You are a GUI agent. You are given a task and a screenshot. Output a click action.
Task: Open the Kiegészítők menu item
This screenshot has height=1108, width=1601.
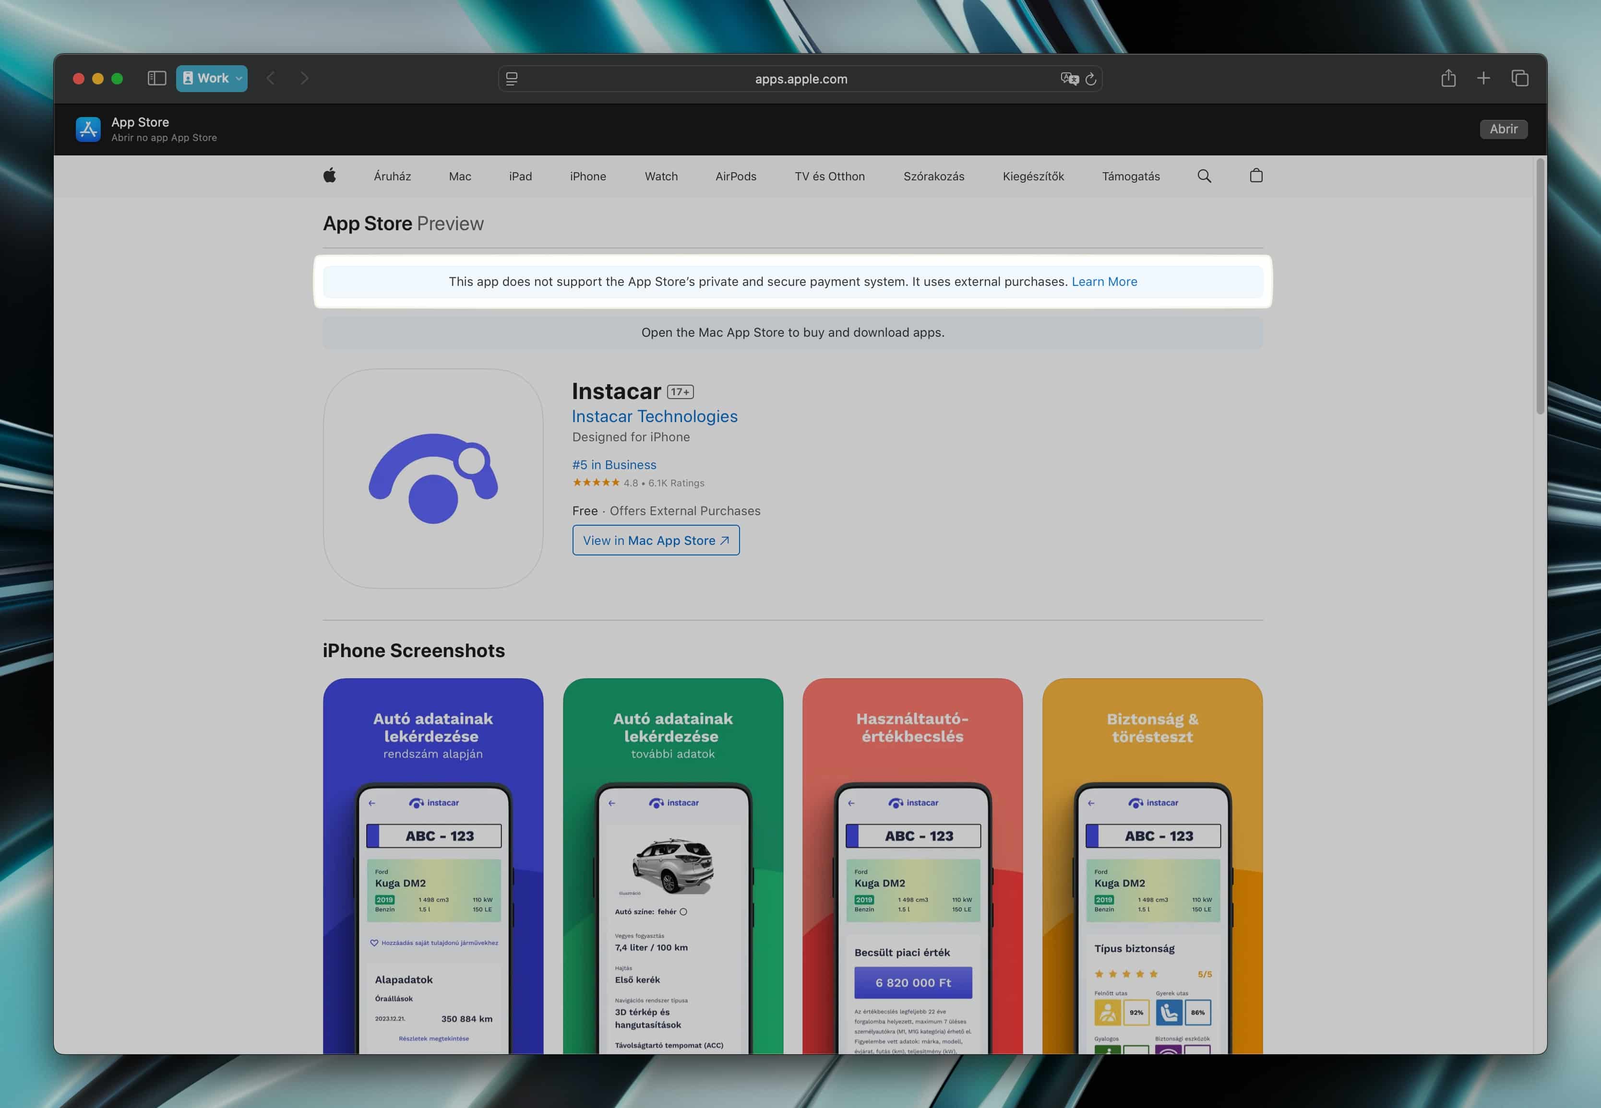1033,177
